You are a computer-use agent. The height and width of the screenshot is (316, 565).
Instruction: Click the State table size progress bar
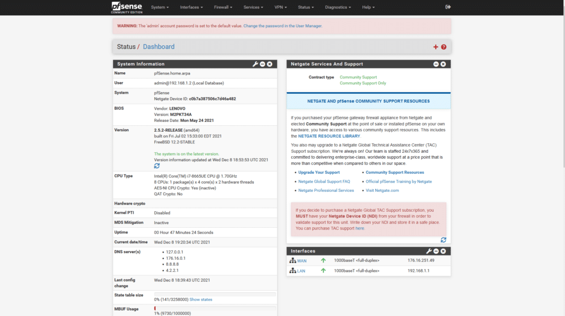coord(215,294)
